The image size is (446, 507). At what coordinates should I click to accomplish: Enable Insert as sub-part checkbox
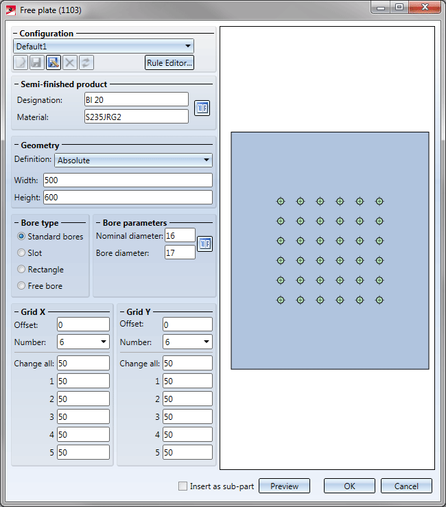183,486
